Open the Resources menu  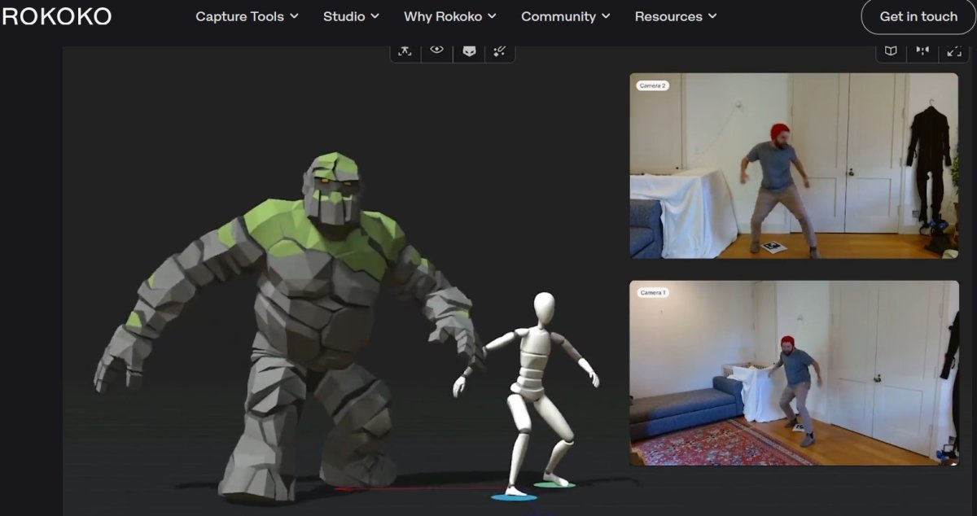click(676, 16)
